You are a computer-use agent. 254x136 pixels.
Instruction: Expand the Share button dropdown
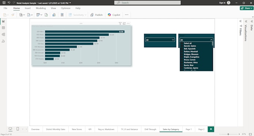[x=251, y=8]
